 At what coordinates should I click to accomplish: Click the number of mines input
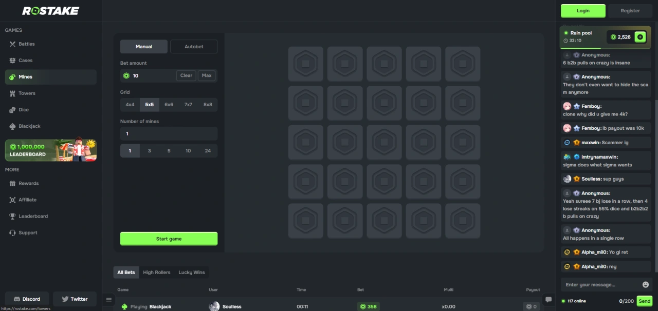(169, 134)
